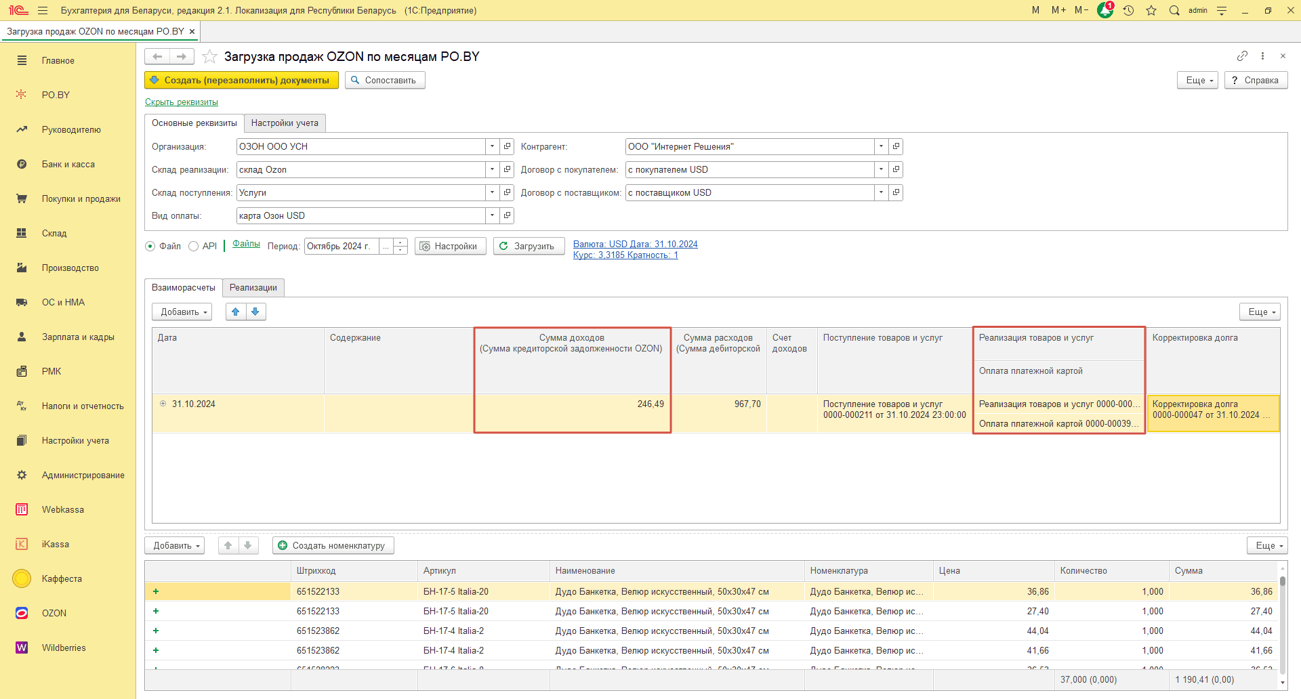Click the Сопоставить button
Screen dimensions: 1301x699
pos(385,80)
